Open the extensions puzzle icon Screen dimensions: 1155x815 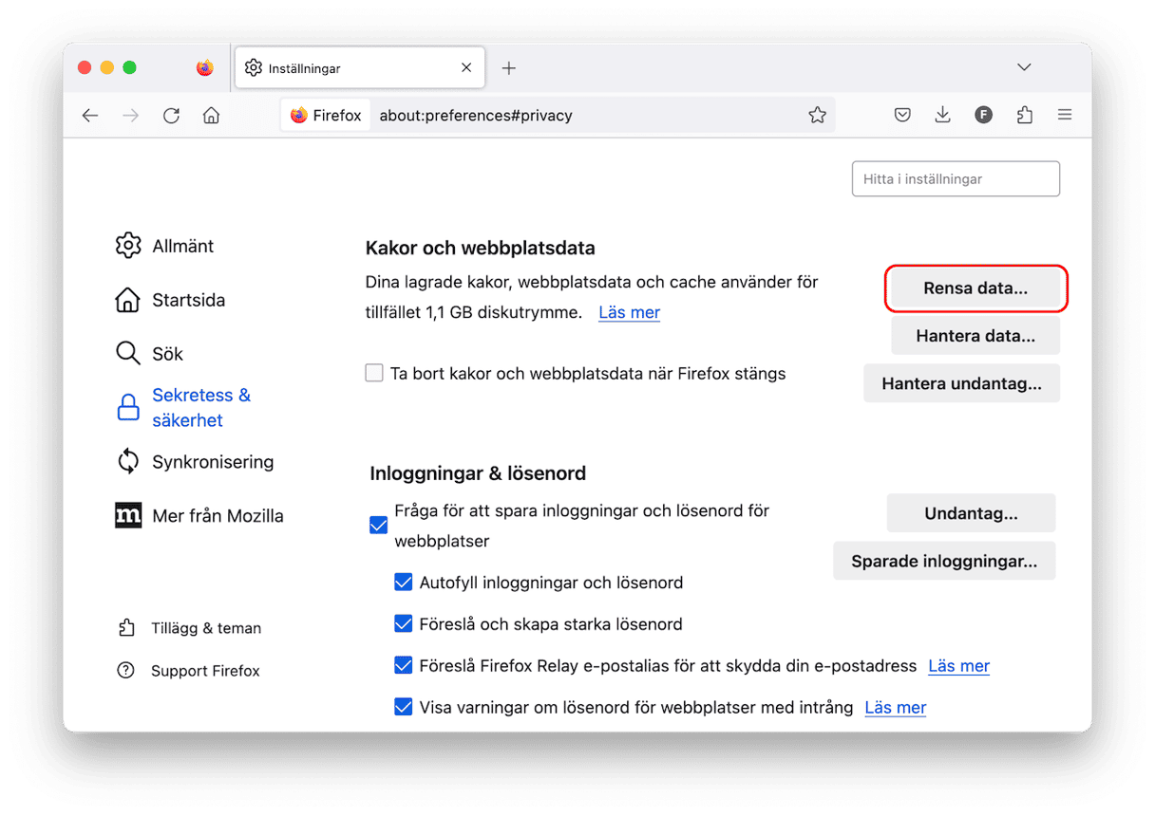tap(1024, 116)
